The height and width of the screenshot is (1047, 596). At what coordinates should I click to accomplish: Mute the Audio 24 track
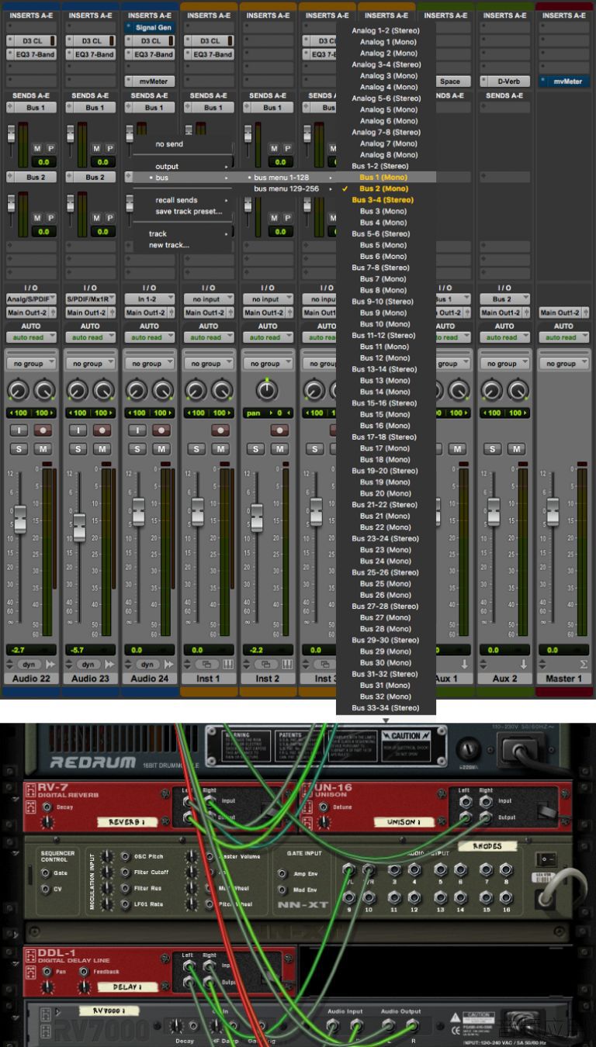(x=161, y=449)
